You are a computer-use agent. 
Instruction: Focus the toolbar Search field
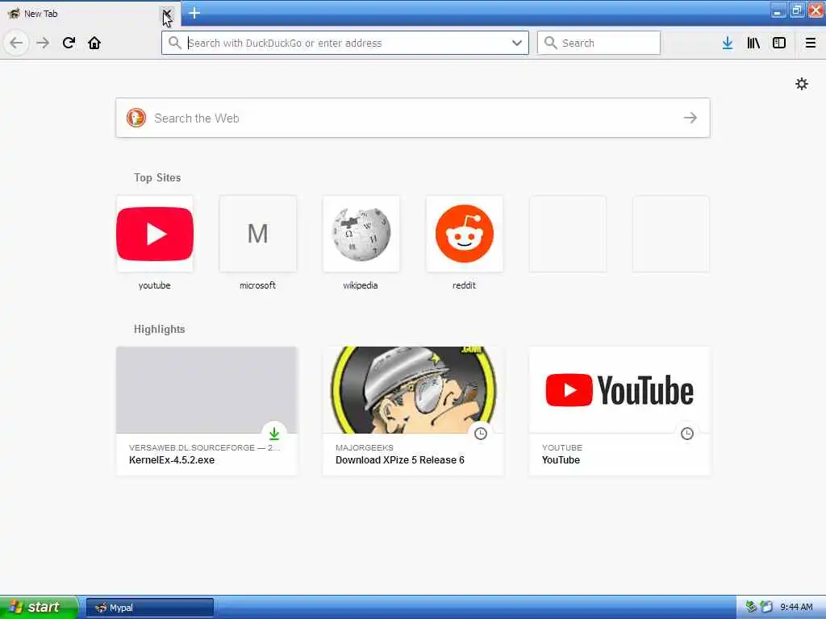click(599, 43)
